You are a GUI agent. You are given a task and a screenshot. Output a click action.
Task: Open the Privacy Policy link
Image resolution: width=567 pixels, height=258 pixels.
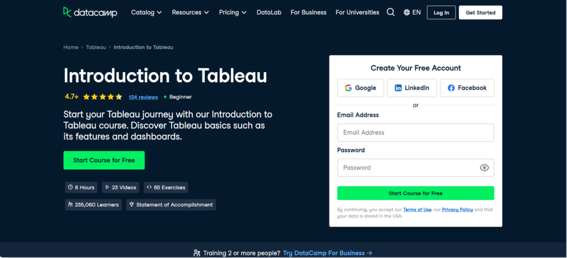(x=457, y=210)
